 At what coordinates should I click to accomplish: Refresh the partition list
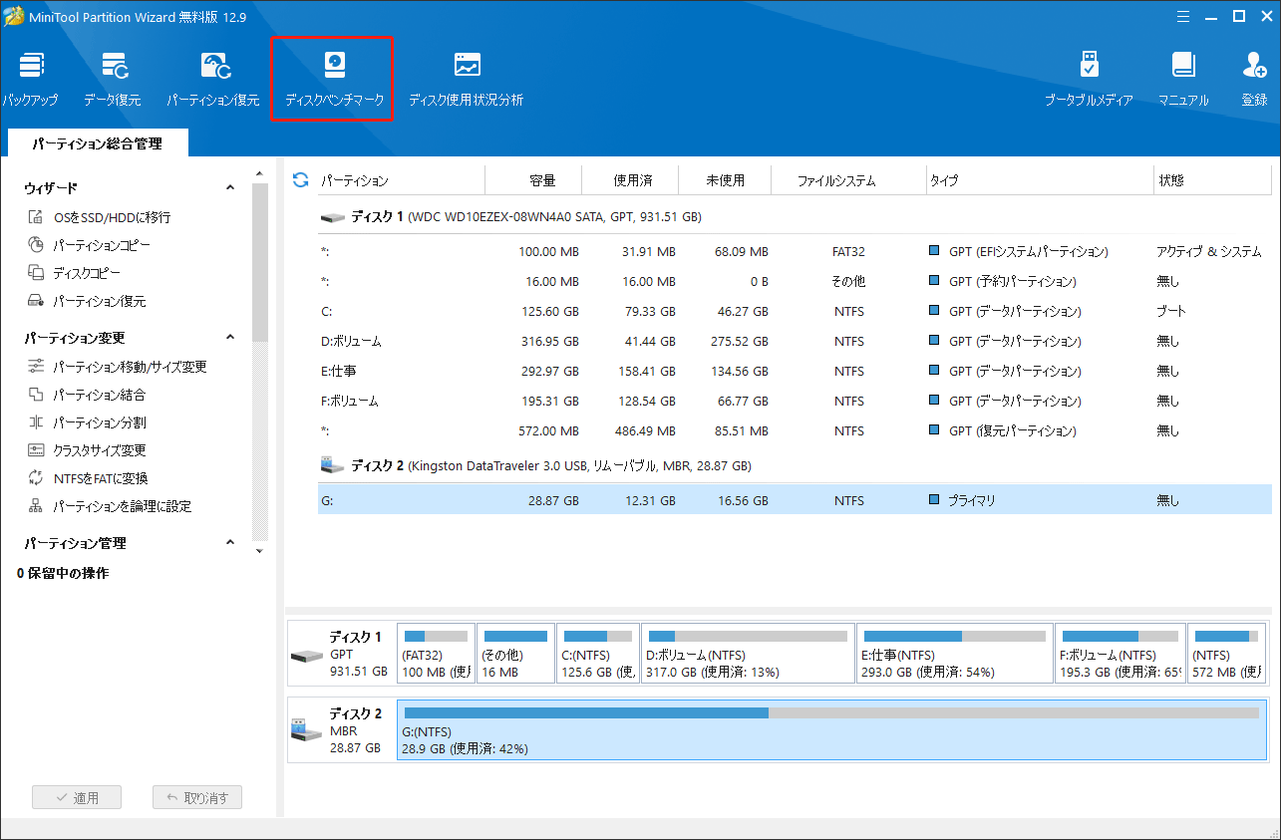[x=300, y=179]
